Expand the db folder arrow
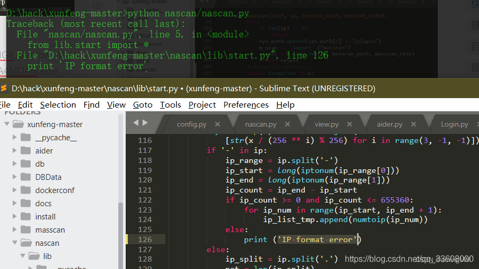 14,164
